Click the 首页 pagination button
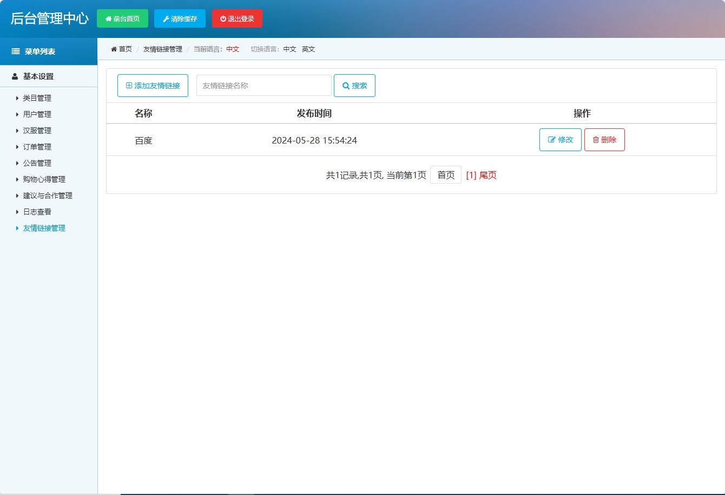The image size is (725, 495). tap(445, 174)
